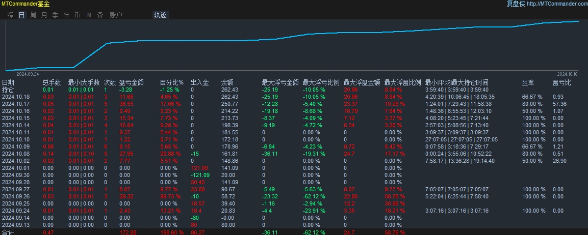Click the -19.31 % floating loss cell
The height and width of the screenshot is (235, 588).
click(x=314, y=154)
